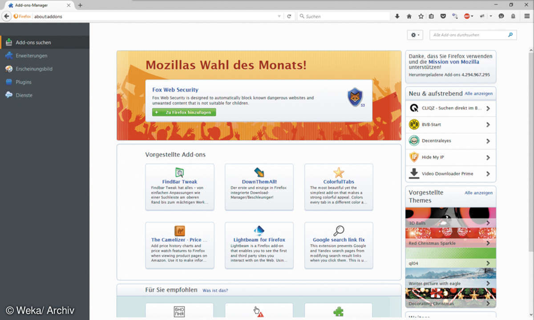Open the 'Mission von Mozilla' link
534x320 pixels.
coord(454,62)
